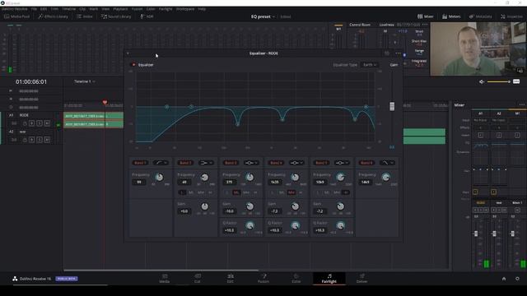This screenshot has height=296, width=527.
Task: Select the MH range on Band 4
Action: [291, 192]
